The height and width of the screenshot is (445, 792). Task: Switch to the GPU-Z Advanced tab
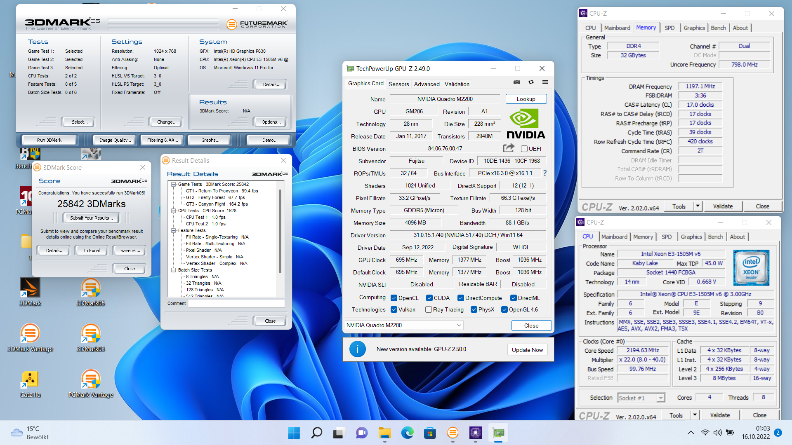pyautogui.click(x=427, y=84)
